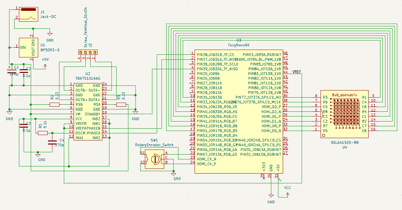
Task: Click resistor R1 valued 5.1k
Action: click(x=42, y=133)
